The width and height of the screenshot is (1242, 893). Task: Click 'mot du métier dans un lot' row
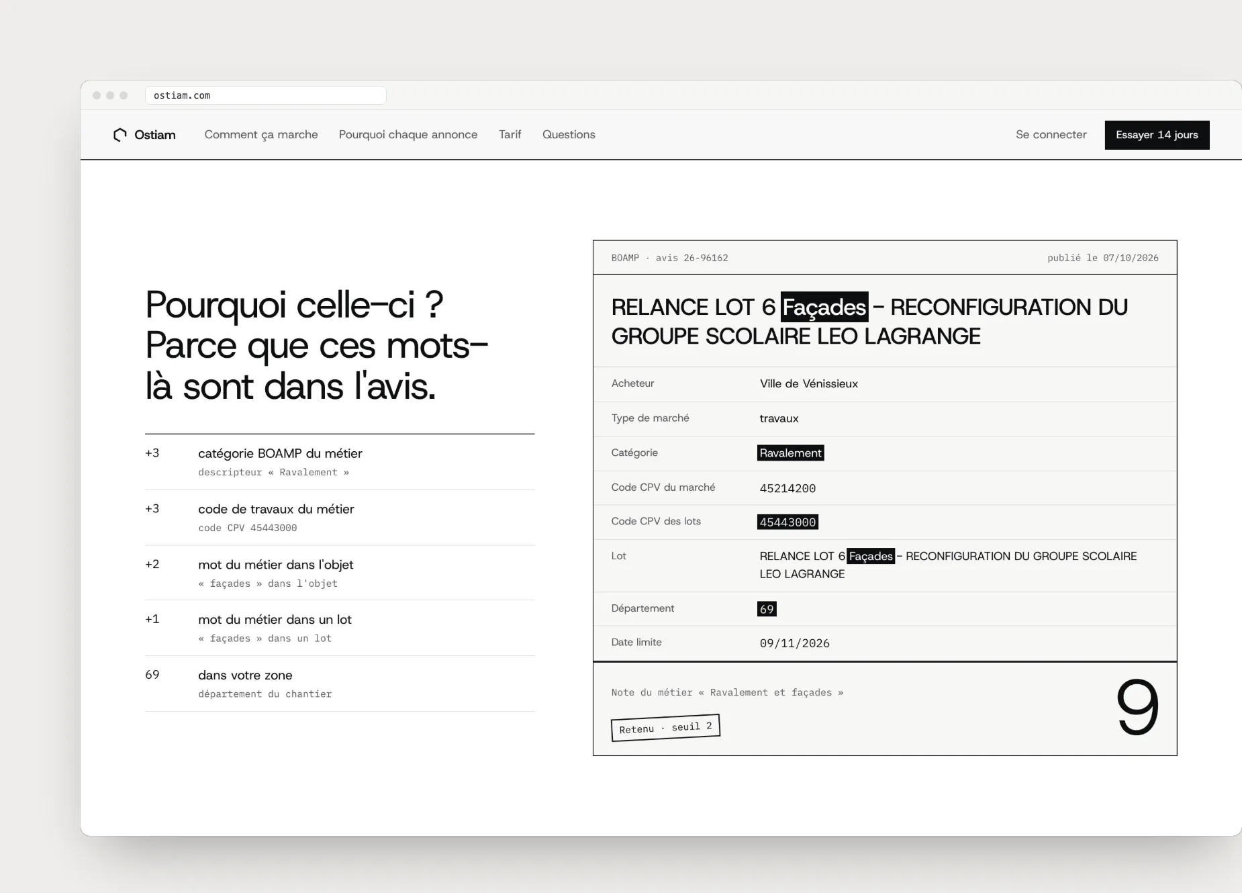tap(340, 628)
